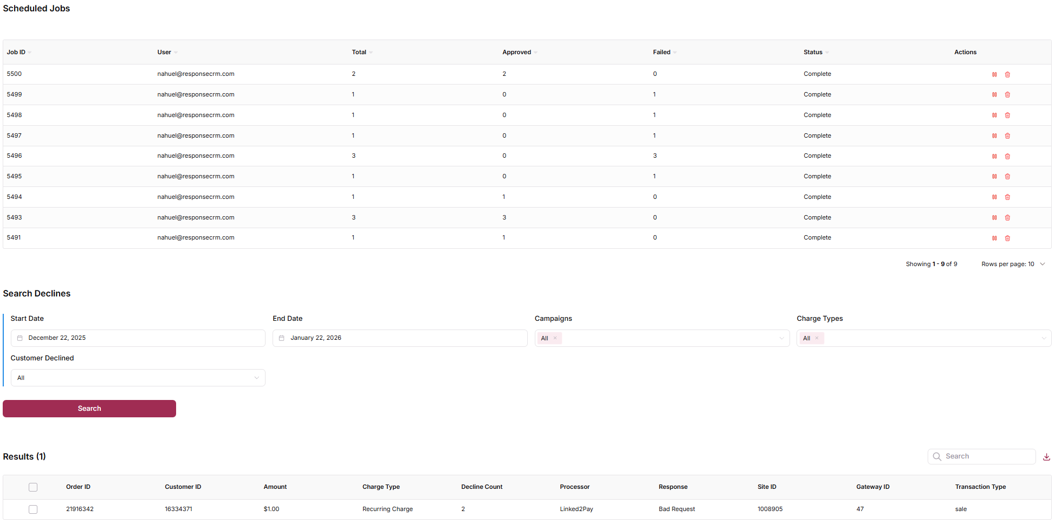Image resolution: width=1055 pixels, height=523 pixels.
Task: Remove the All tag from Charge Types
Action: tap(817, 338)
